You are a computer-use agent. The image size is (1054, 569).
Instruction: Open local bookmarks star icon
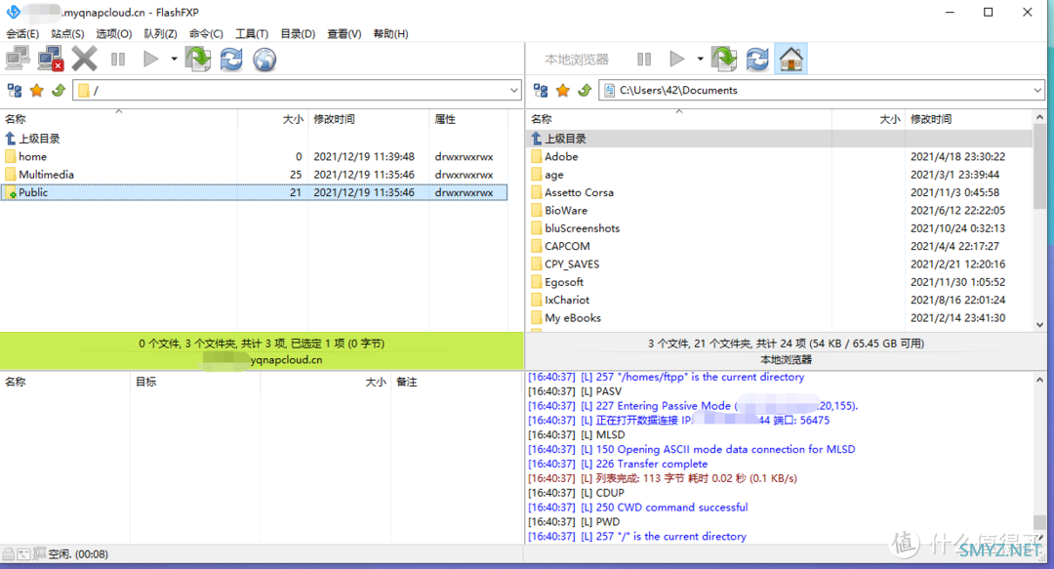tap(563, 90)
